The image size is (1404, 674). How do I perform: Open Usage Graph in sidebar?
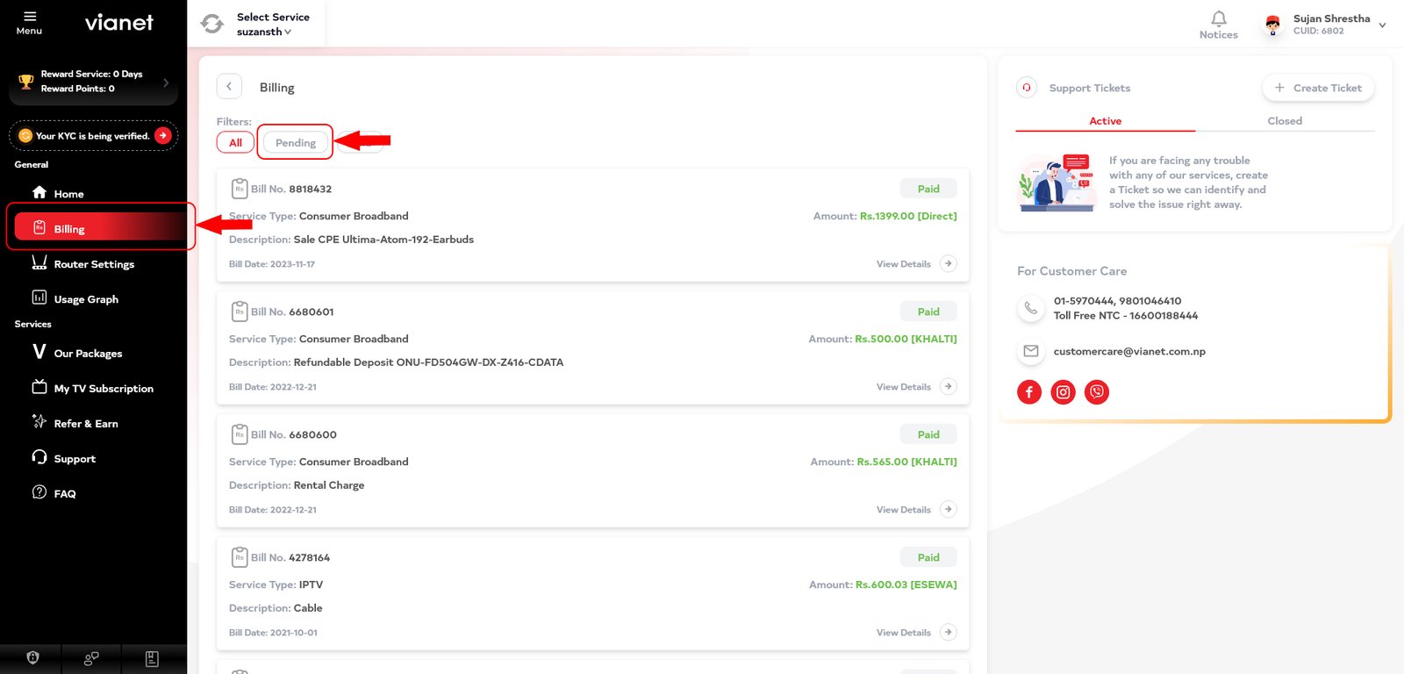(86, 298)
